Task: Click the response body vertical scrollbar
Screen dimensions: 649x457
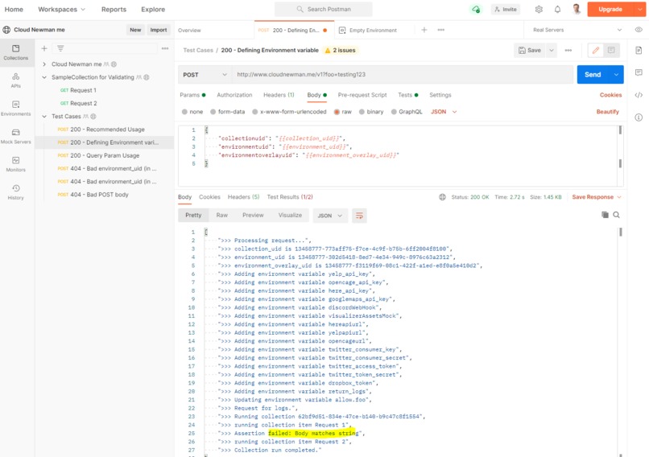Action: (x=620, y=233)
